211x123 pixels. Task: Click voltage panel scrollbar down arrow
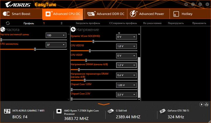139,99
